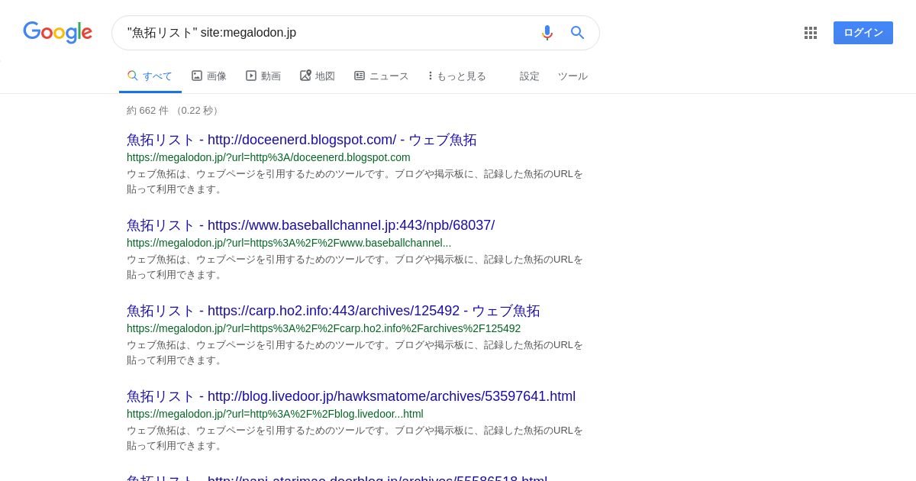
Task: Click green URL ending Farchives%2F125492
Action: (x=324, y=328)
